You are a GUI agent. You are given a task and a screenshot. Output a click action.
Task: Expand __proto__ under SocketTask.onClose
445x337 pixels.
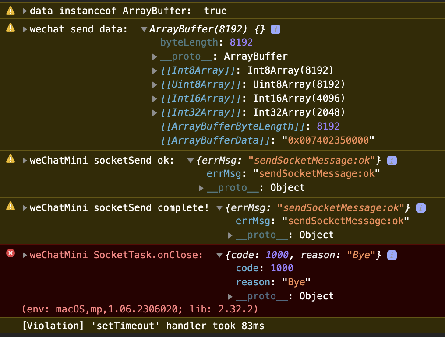(230, 297)
